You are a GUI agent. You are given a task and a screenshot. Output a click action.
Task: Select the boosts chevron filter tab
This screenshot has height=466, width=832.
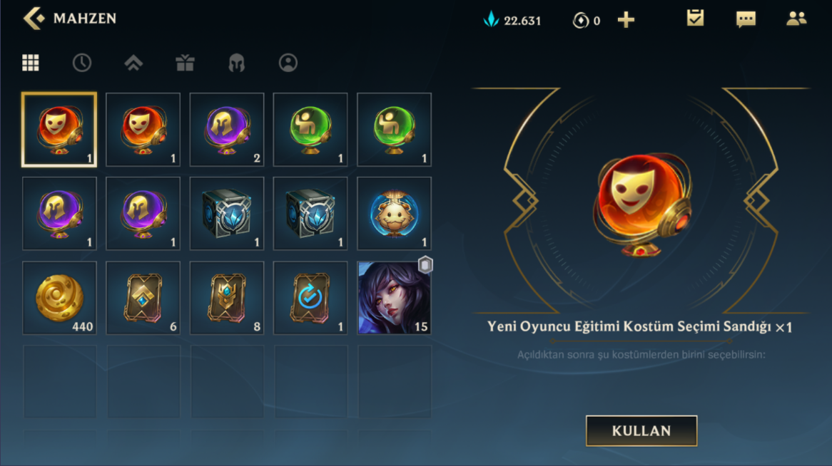click(133, 63)
